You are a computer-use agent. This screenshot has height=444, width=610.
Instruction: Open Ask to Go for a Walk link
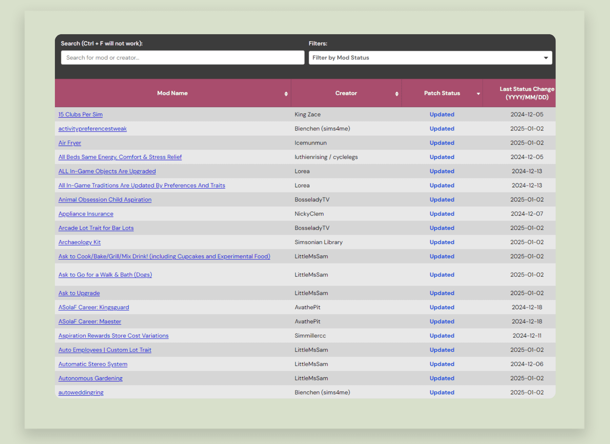(x=105, y=275)
